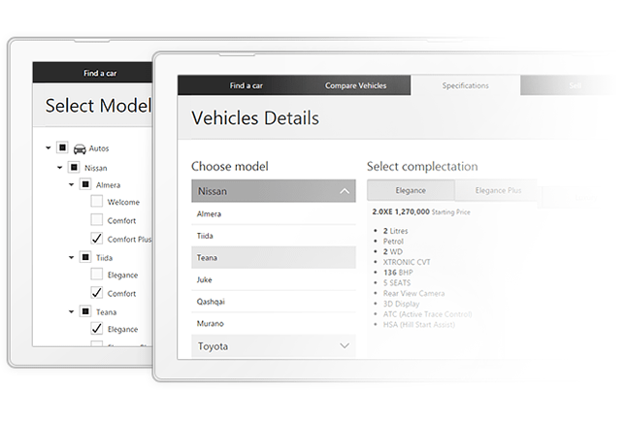Viewport: 626px width, 422px height.
Task: Click the Rear View Camera item
Action: [x=414, y=293]
